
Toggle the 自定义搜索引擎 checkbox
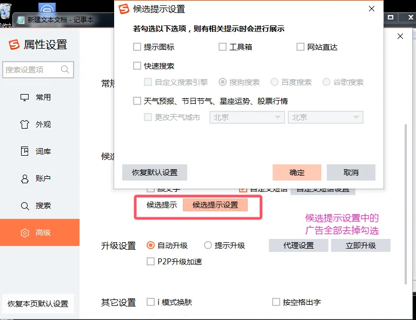(148, 82)
